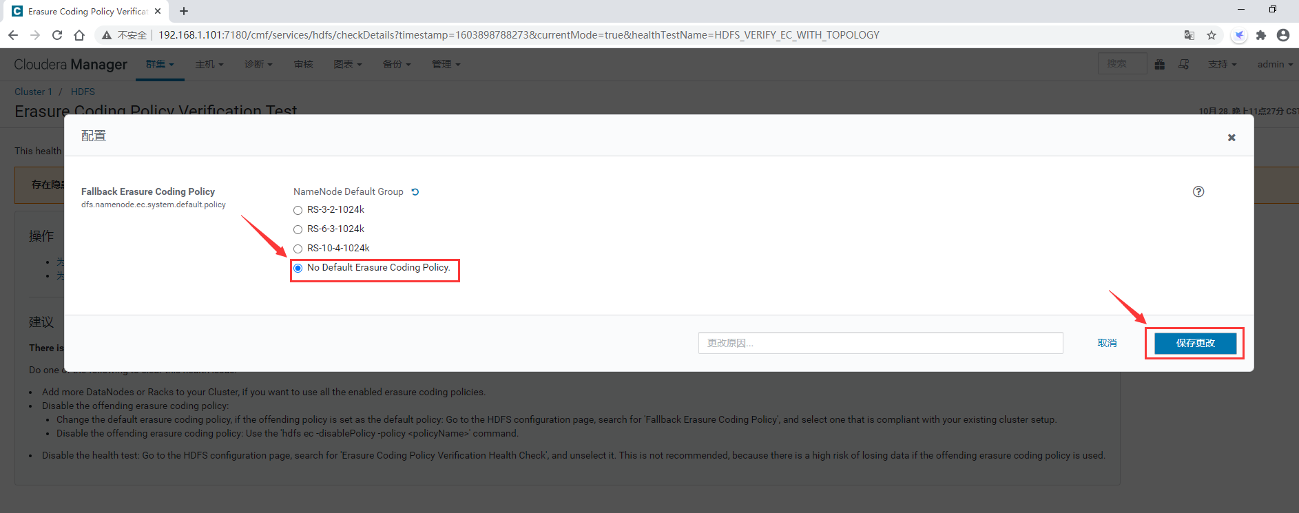Go to the 审核 menu item
Image resolution: width=1299 pixels, height=513 pixels.
(303, 64)
